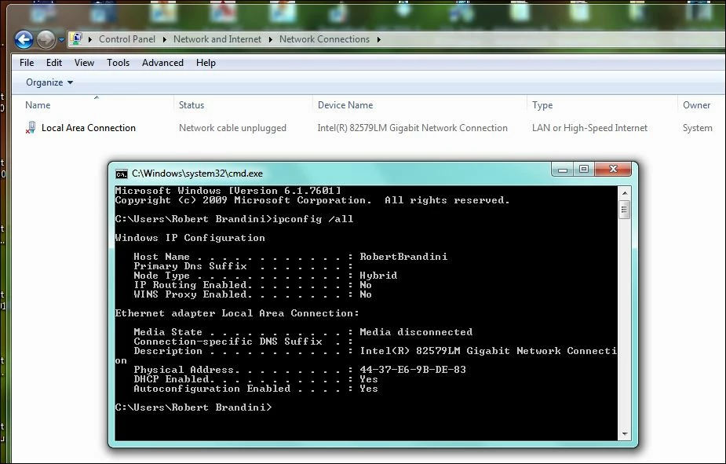Click 'Network cable unplugged' status cell

[232, 128]
